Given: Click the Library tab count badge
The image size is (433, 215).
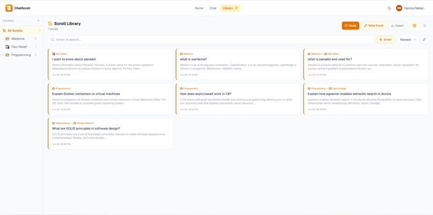Looking at the screenshot, I should tap(236, 8).
